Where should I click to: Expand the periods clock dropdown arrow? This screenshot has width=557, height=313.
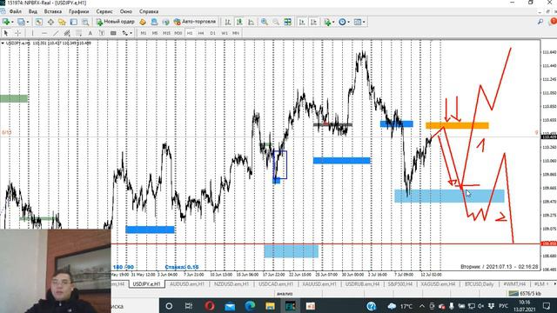(x=348, y=22)
